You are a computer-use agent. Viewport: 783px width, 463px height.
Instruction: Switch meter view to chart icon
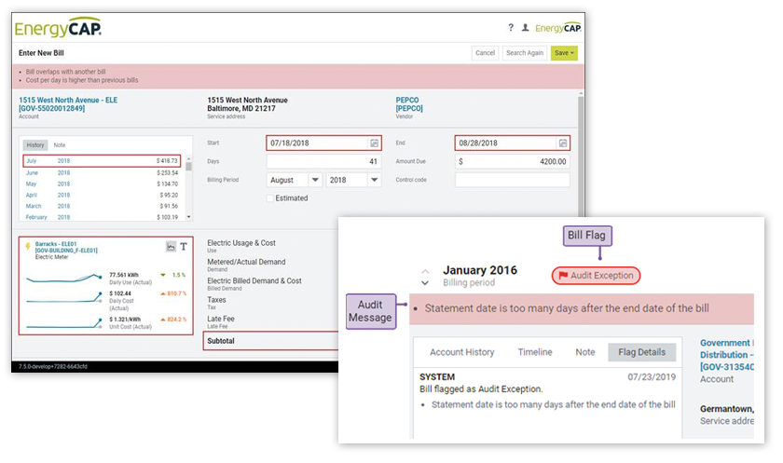pyautogui.click(x=171, y=247)
